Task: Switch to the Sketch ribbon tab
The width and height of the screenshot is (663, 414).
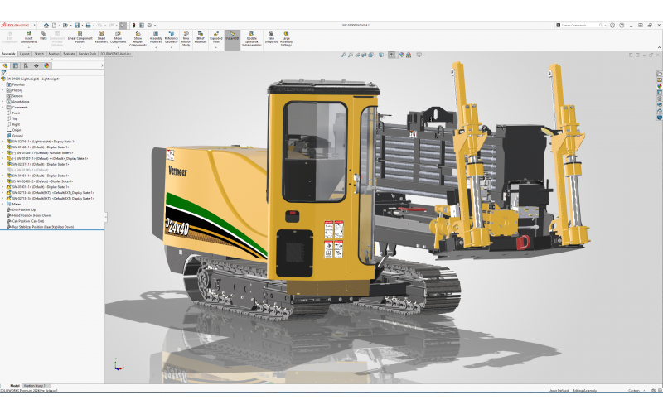Action: coord(39,54)
